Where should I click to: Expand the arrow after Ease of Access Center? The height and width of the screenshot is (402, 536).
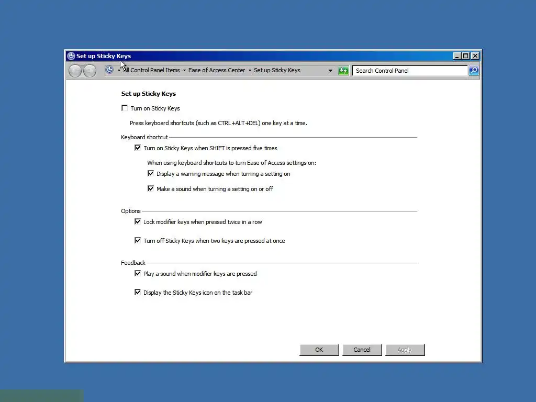point(250,71)
